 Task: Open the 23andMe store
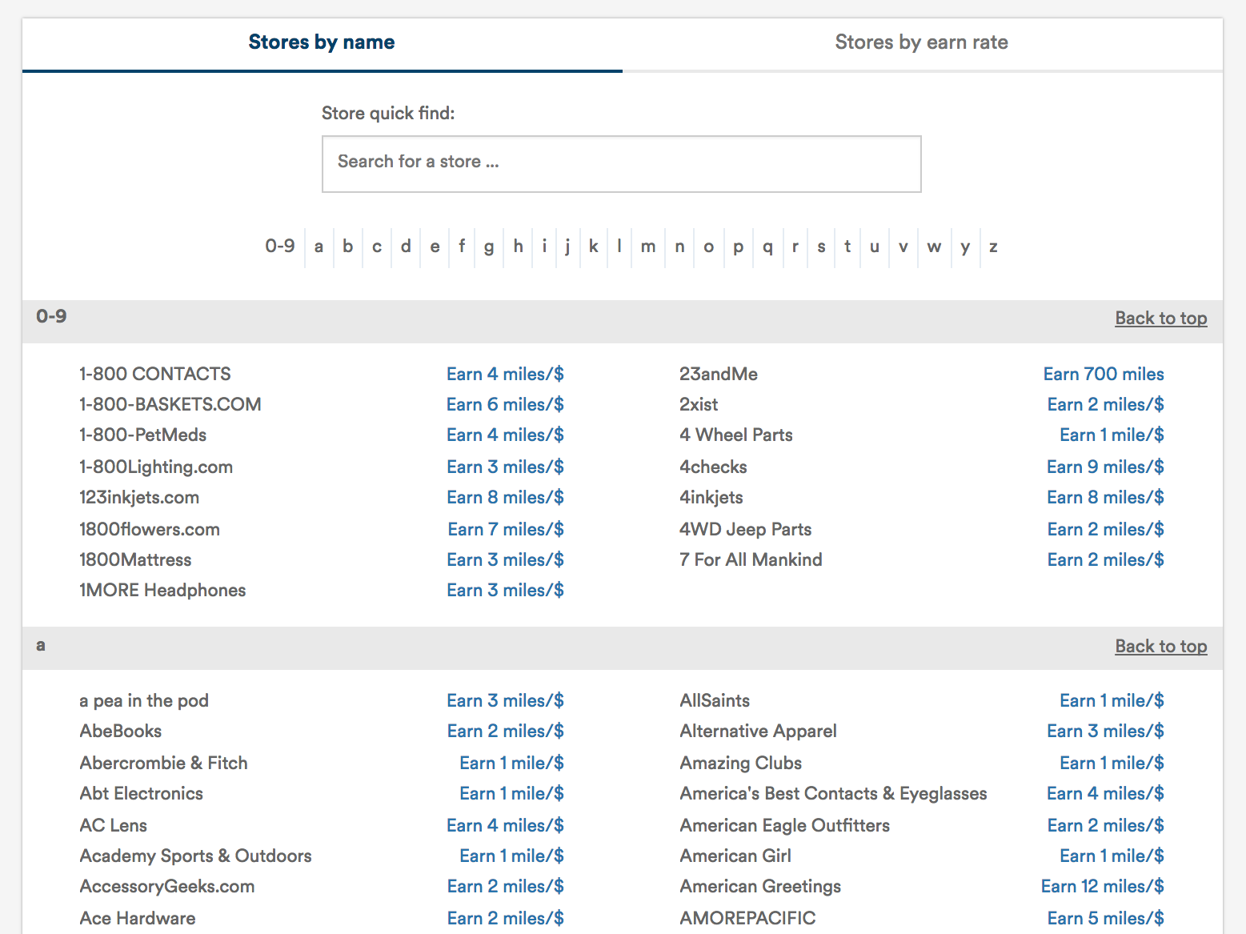click(x=719, y=374)
